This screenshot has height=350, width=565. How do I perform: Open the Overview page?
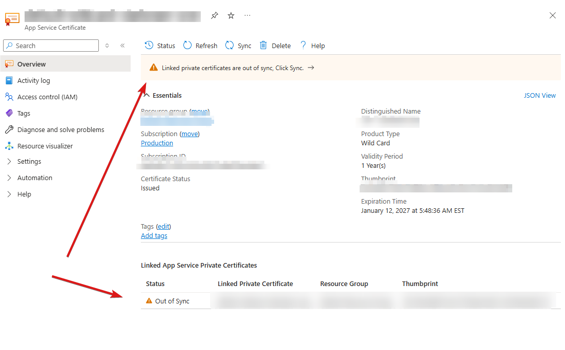pos(66,64)
